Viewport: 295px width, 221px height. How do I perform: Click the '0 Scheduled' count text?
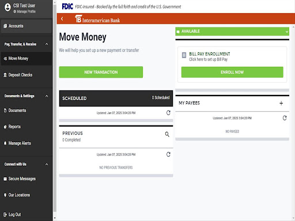click(161, 98)
